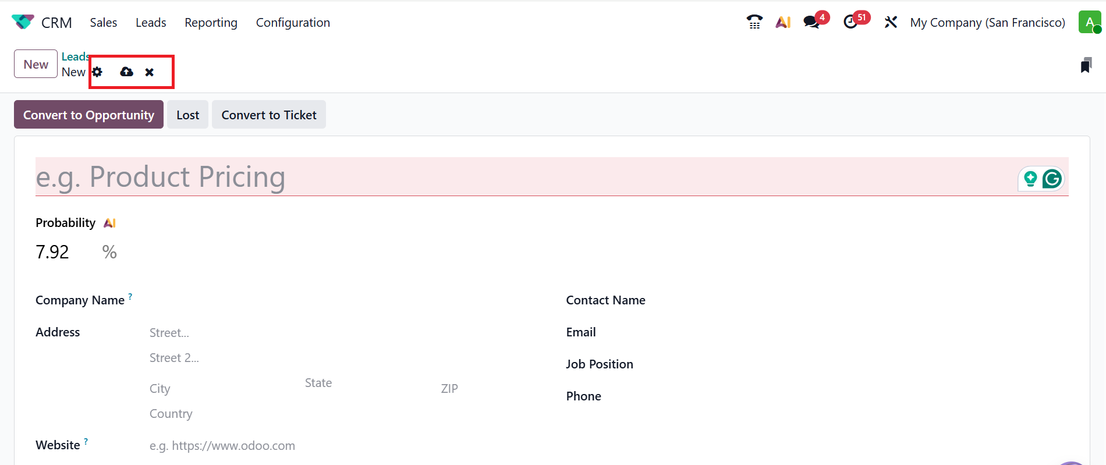Click the gear actions icon
This screenshot has width=1106, height=465.
tap(97, 72)
